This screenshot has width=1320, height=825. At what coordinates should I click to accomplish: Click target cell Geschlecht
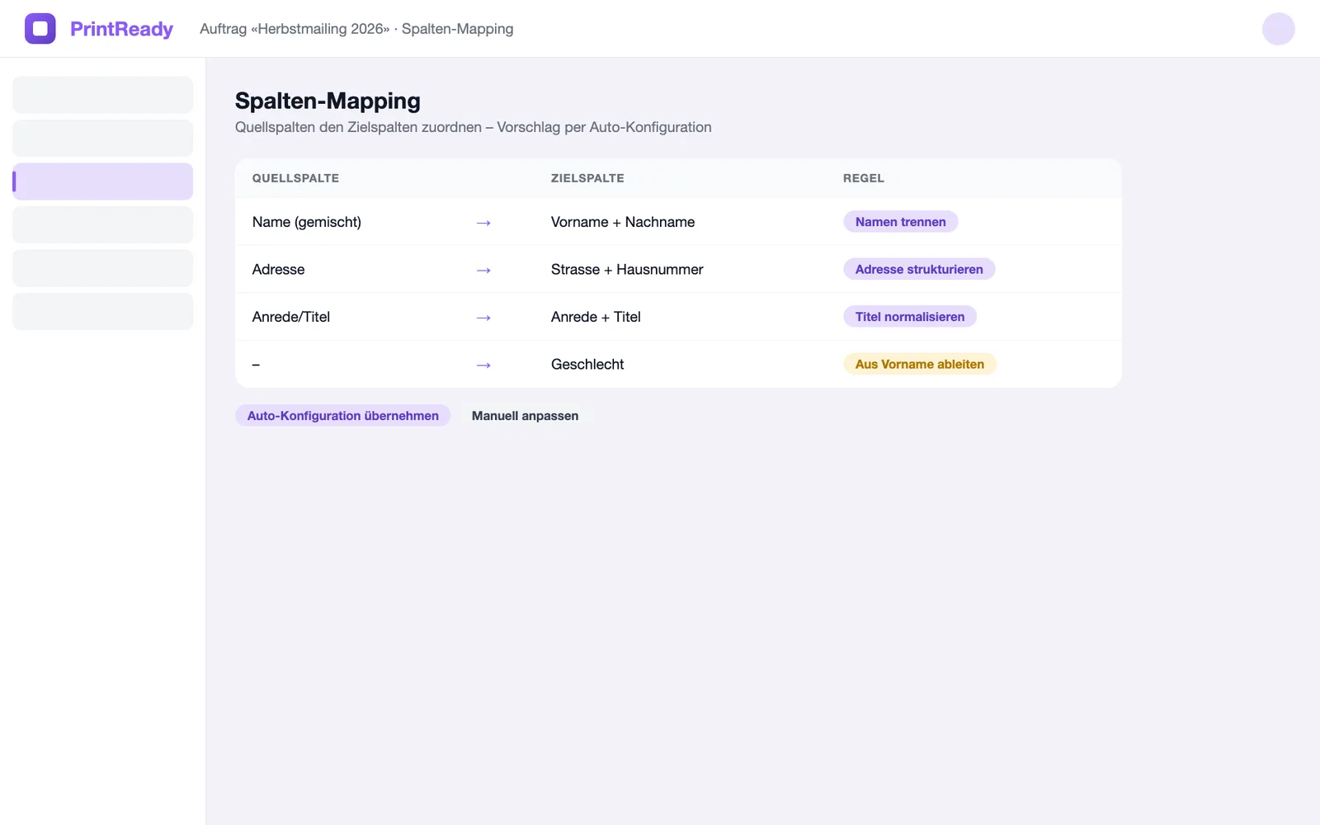coord(587,364)
